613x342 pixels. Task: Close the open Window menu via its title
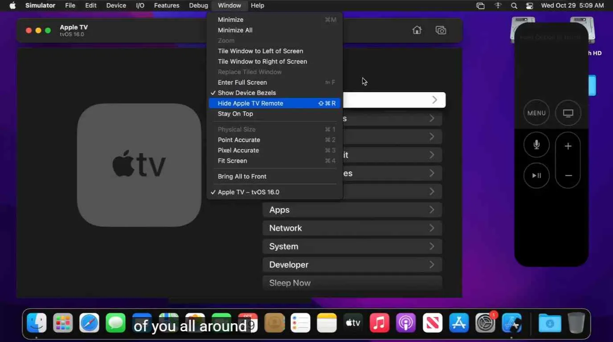pyautogui.click(x=229, y=5)
